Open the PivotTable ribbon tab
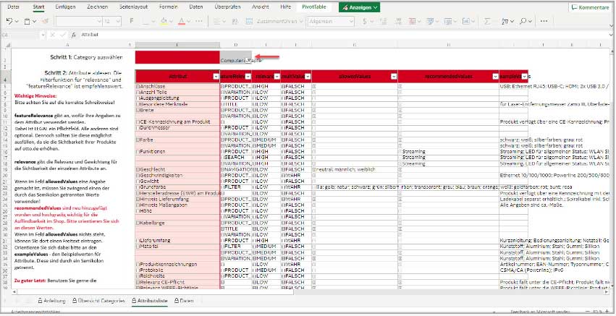Image resolution: width=616 pixels, height=316 pixels. click(314, 7)
